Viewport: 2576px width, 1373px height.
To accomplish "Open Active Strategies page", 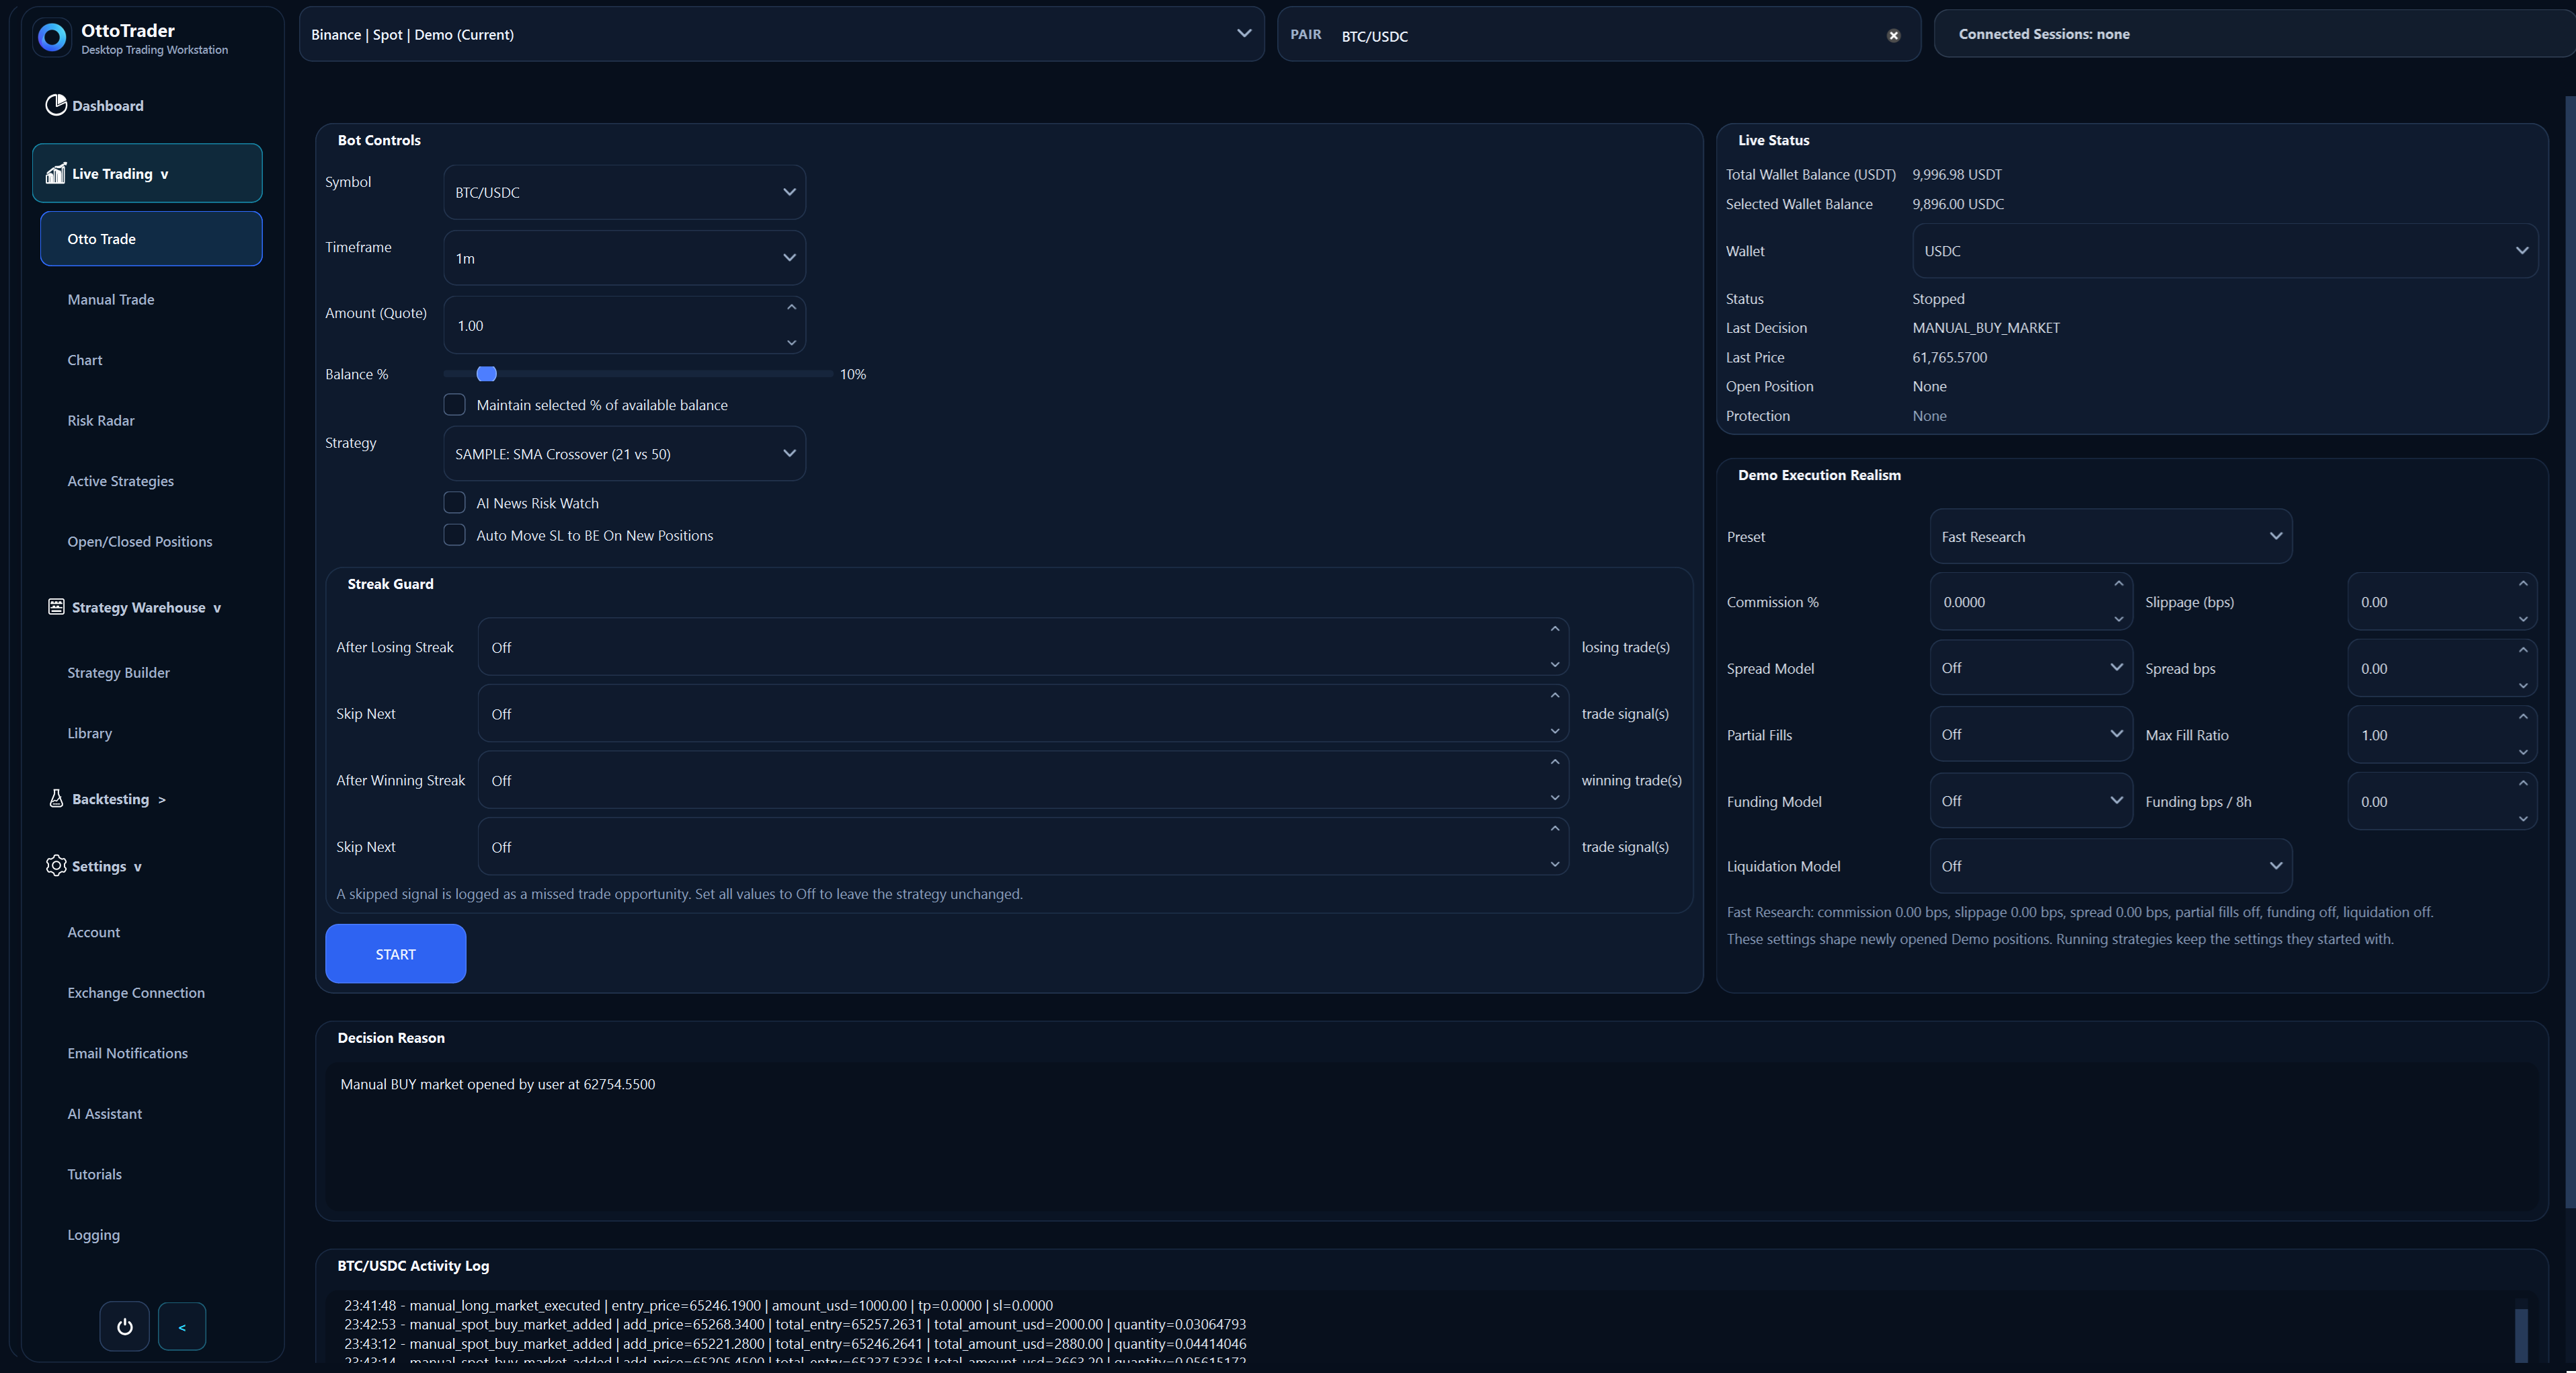I will click(x=120, y=481).
